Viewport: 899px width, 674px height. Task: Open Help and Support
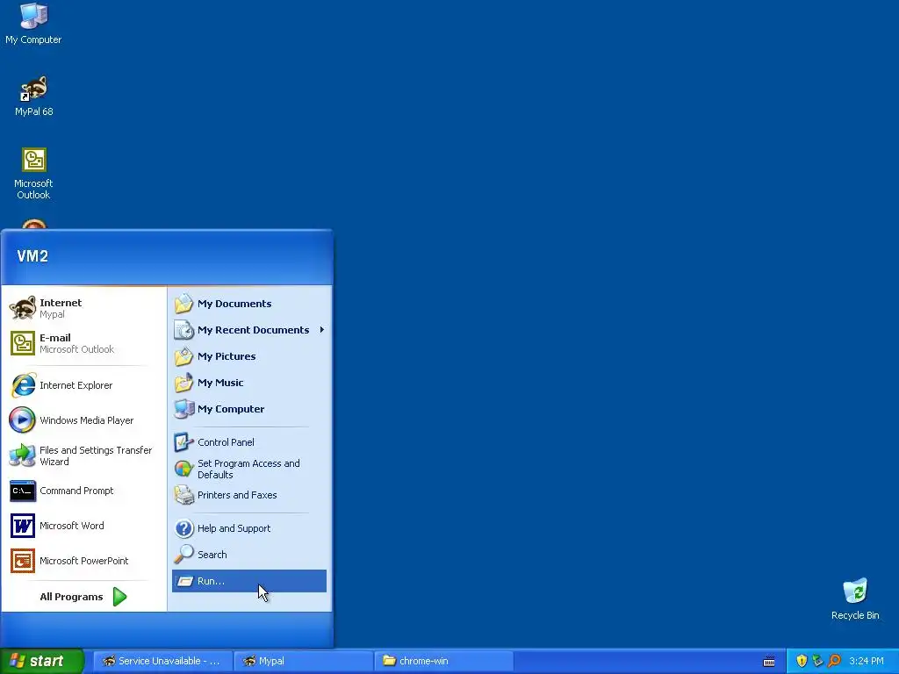pyautogui.click(x=248, y=528)
